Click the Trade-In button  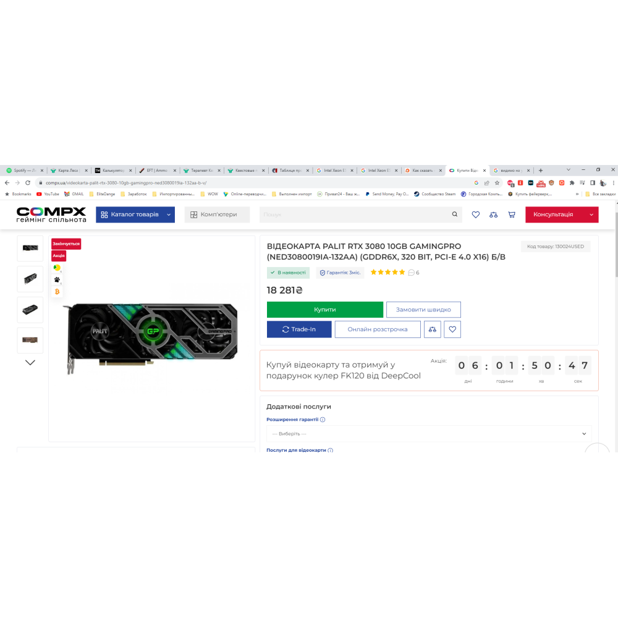[x=299, y=329]
